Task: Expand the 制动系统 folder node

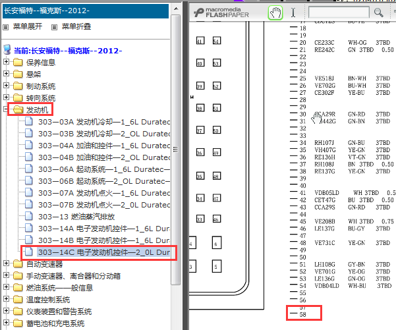Action: 7,86
